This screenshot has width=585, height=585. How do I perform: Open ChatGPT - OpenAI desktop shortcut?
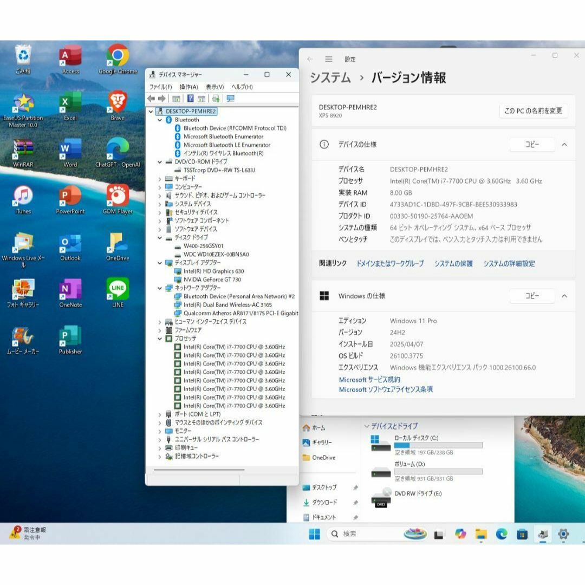(x=118, y=153)
